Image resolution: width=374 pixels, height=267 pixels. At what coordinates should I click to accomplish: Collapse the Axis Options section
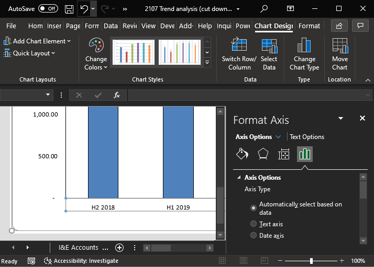tap(239, 178)
